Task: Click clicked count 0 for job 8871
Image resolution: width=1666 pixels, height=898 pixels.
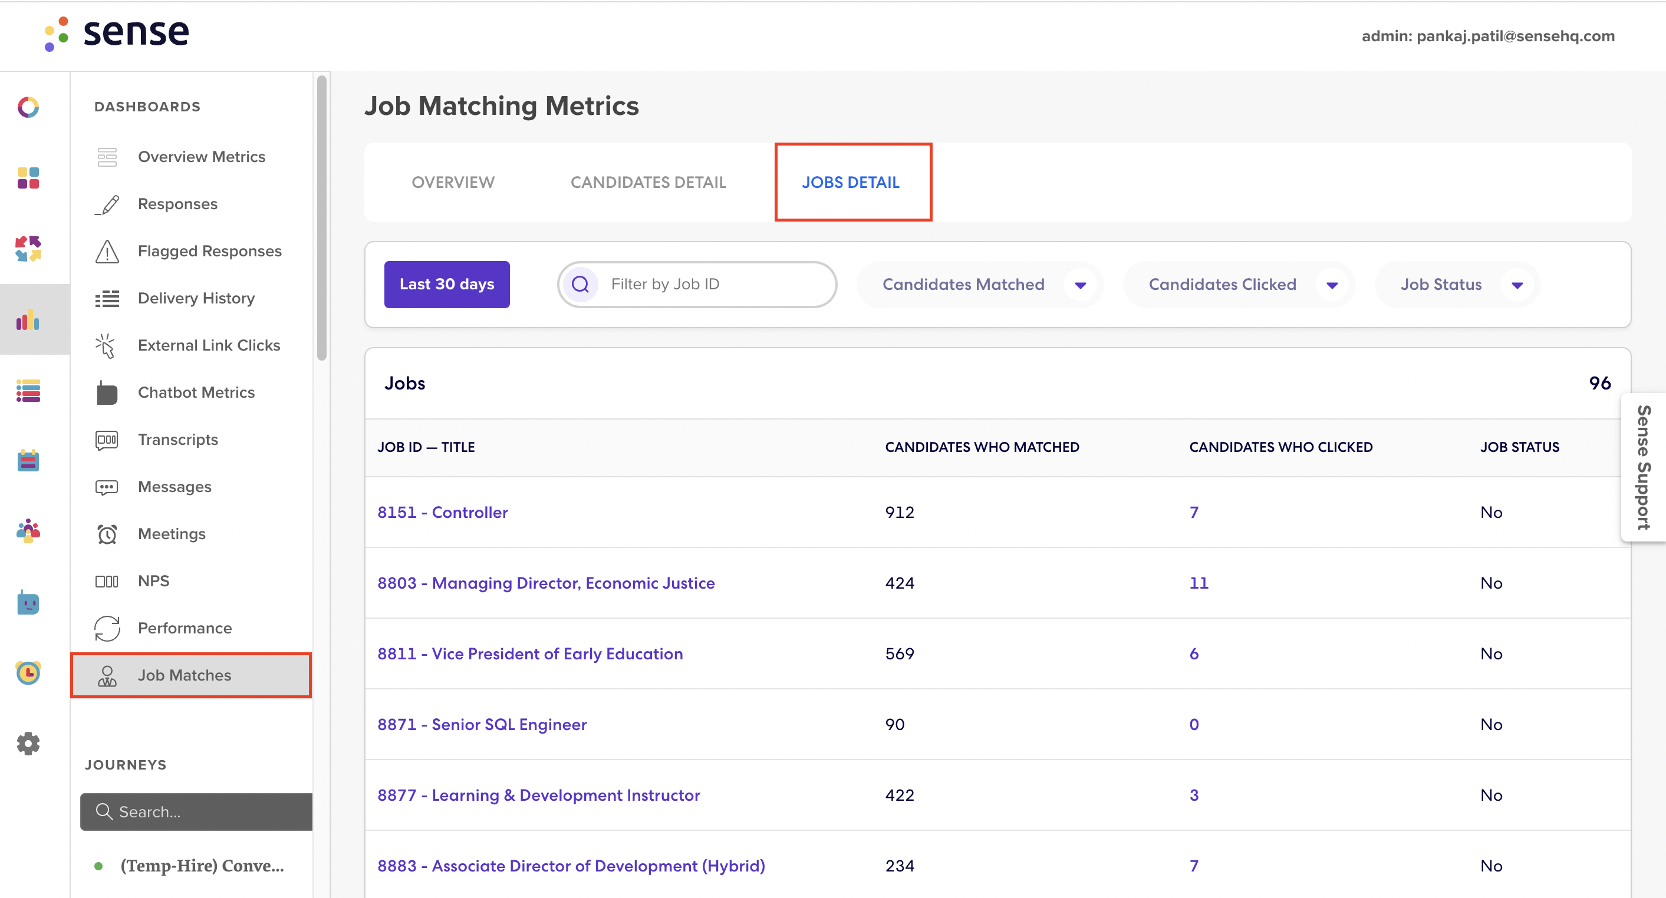Action: click(x=1194, y=725)
